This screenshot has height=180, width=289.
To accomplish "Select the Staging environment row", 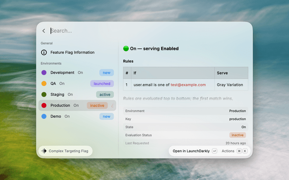I will pos(77,94).
